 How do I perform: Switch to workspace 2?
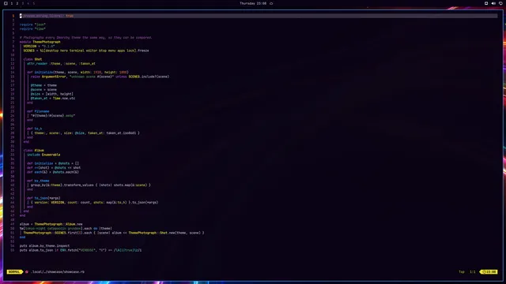tap(17, 3)
